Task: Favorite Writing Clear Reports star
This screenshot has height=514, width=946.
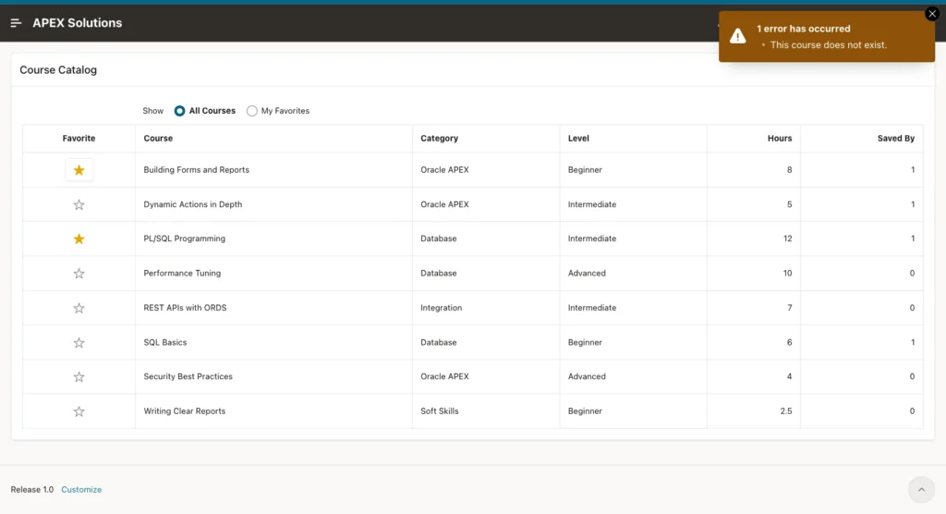Action: (x=79, y=411)
